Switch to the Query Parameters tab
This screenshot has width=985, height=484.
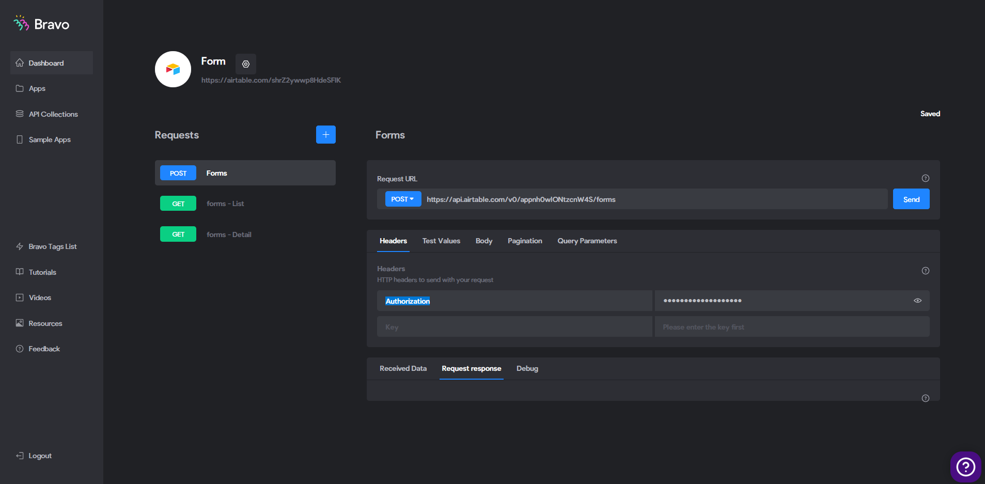click(x=587, y=241)
